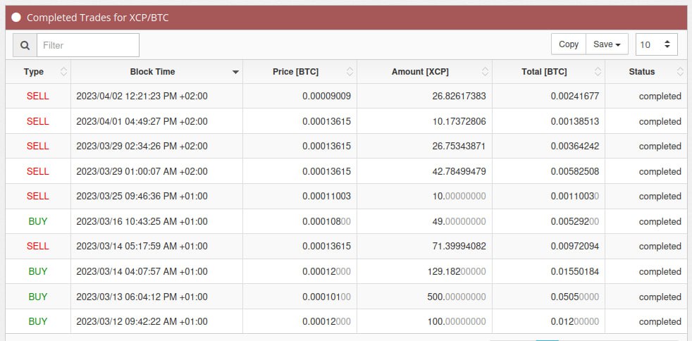
Task: Click the Type column header label
Action: [x=34, y=71]
